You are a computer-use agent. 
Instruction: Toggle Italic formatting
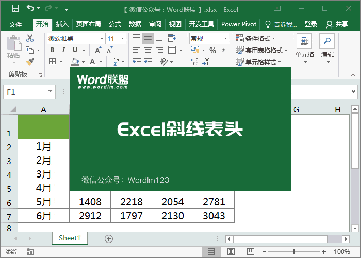pyautogui.click(x=64, y=50)
